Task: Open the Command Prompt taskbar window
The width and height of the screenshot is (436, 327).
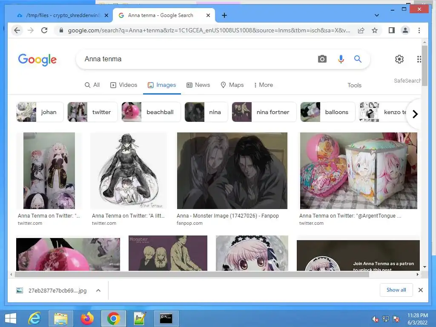Action: click(x=166, y=318)
